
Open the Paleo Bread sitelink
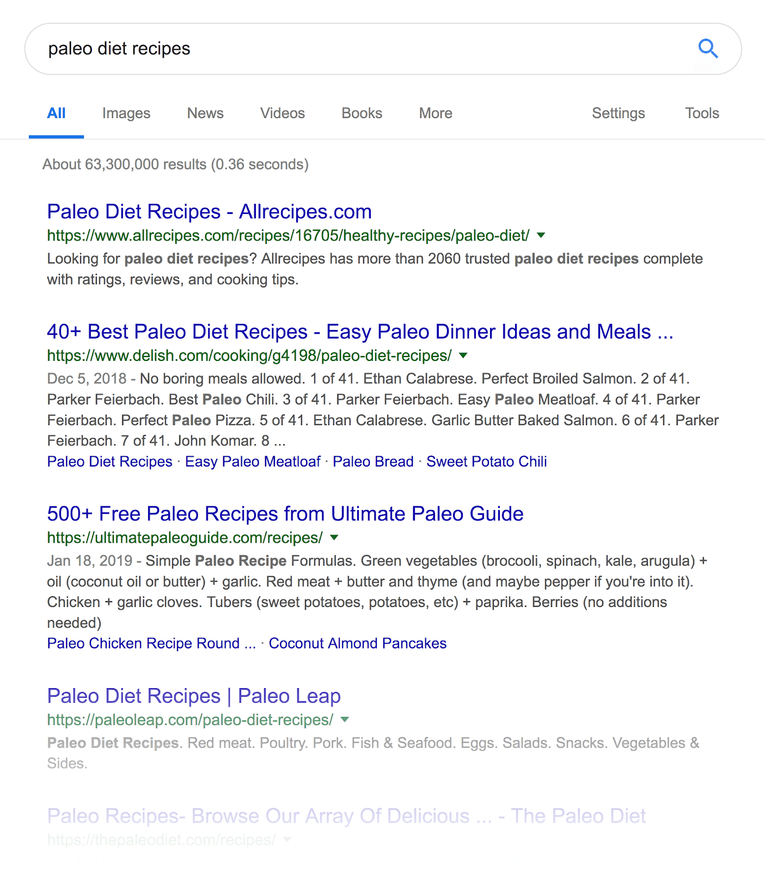374,462
